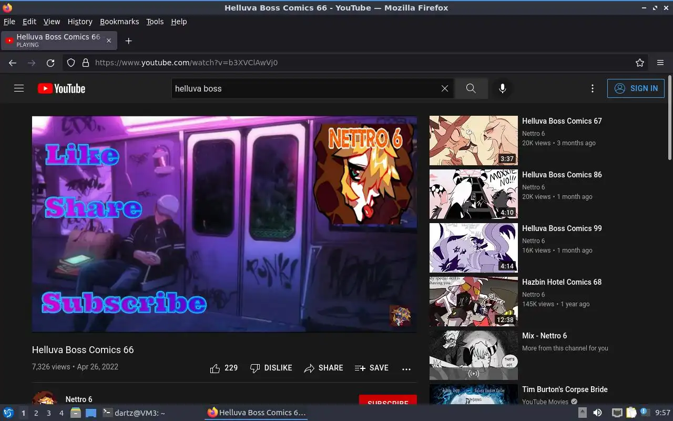Viewport: 673px width, 421px height.
Task: Open YouTube settings three-dot menu
Action: pos(593,88)
